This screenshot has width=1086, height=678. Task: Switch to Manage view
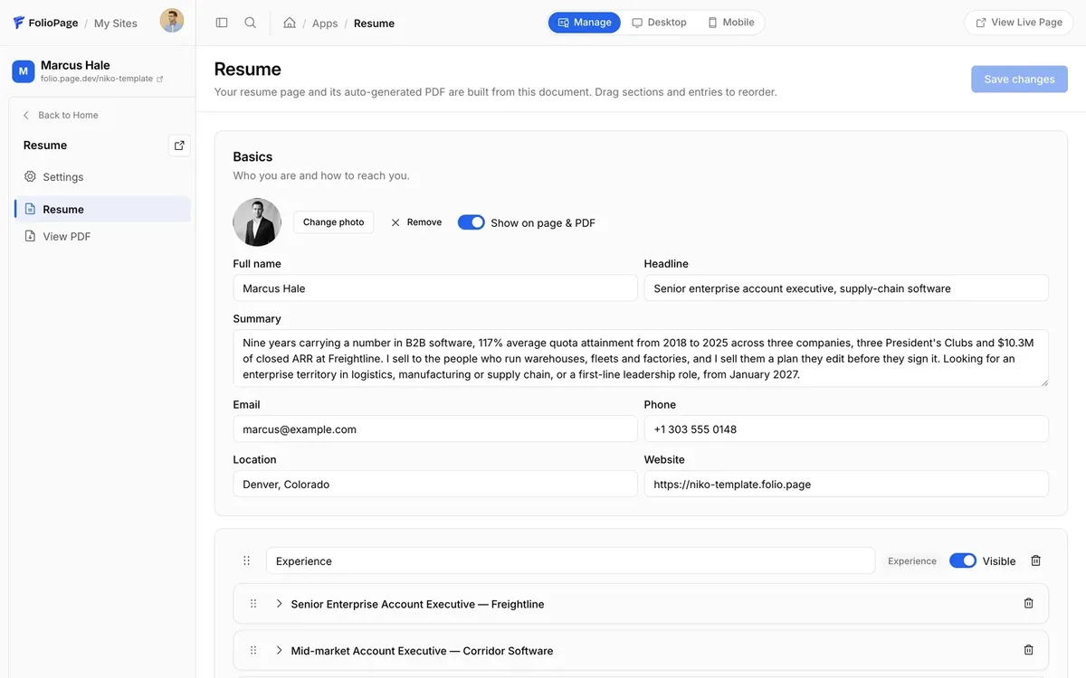click(585, 23)
